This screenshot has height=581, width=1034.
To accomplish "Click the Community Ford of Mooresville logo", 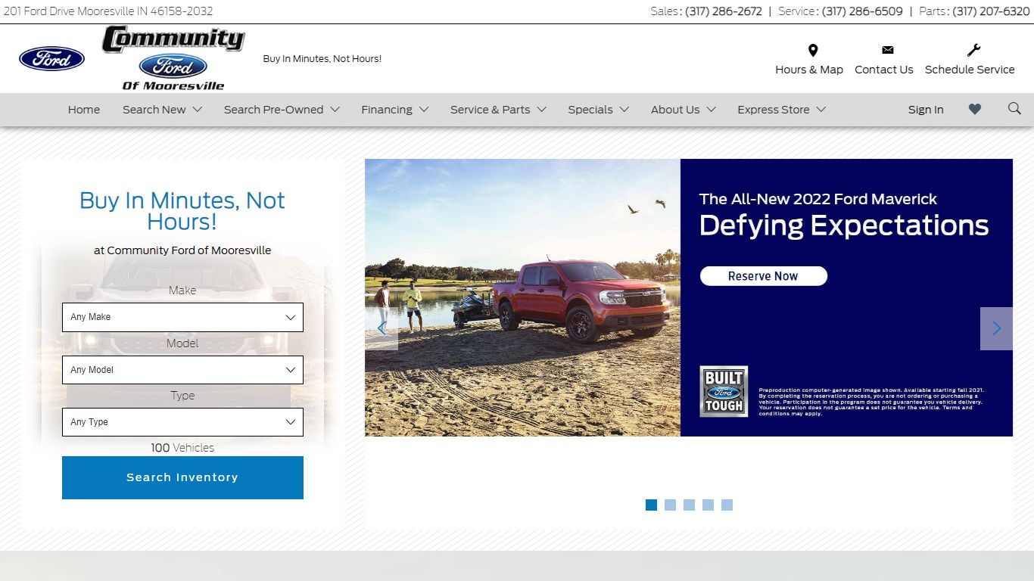I will click(173, 58).
